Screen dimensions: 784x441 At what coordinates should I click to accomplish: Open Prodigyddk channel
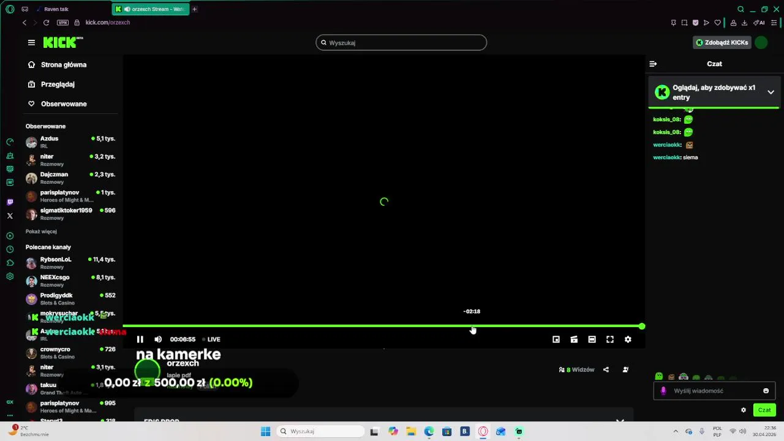pyautogui.click(x=70, y=299)
